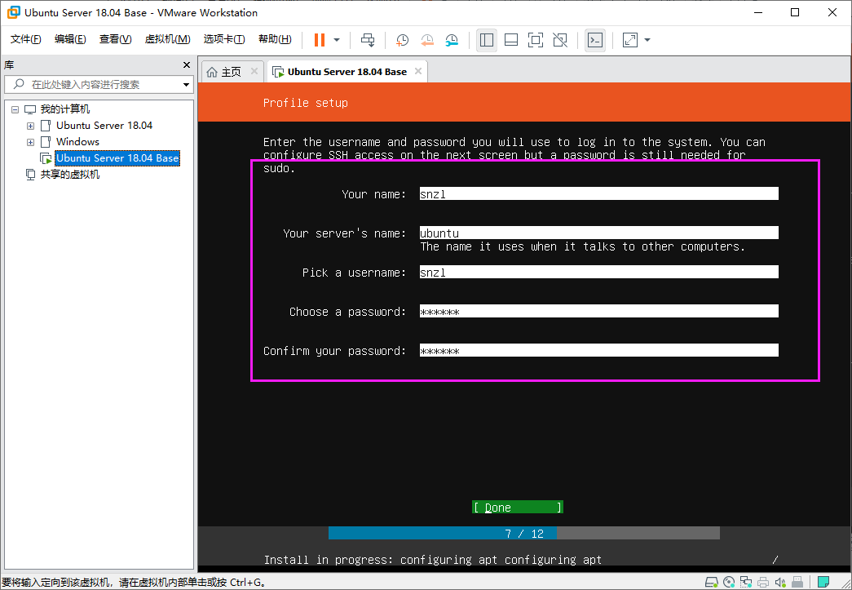Expand the Ubuntu Server 18.04 node
852x590 pixels.
30,126
